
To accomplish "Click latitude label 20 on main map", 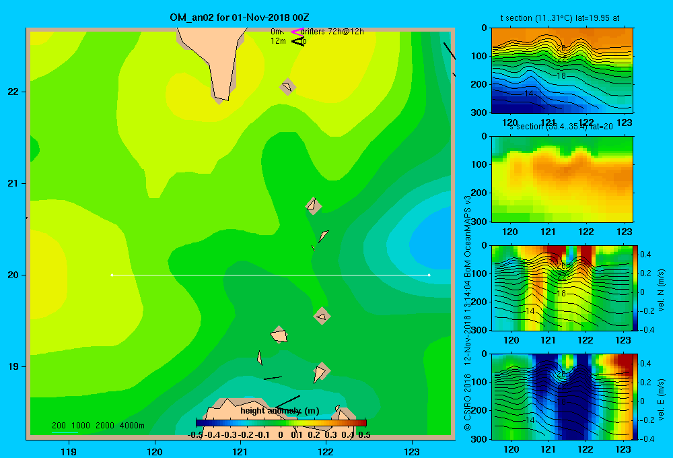I will click(13, 275).
